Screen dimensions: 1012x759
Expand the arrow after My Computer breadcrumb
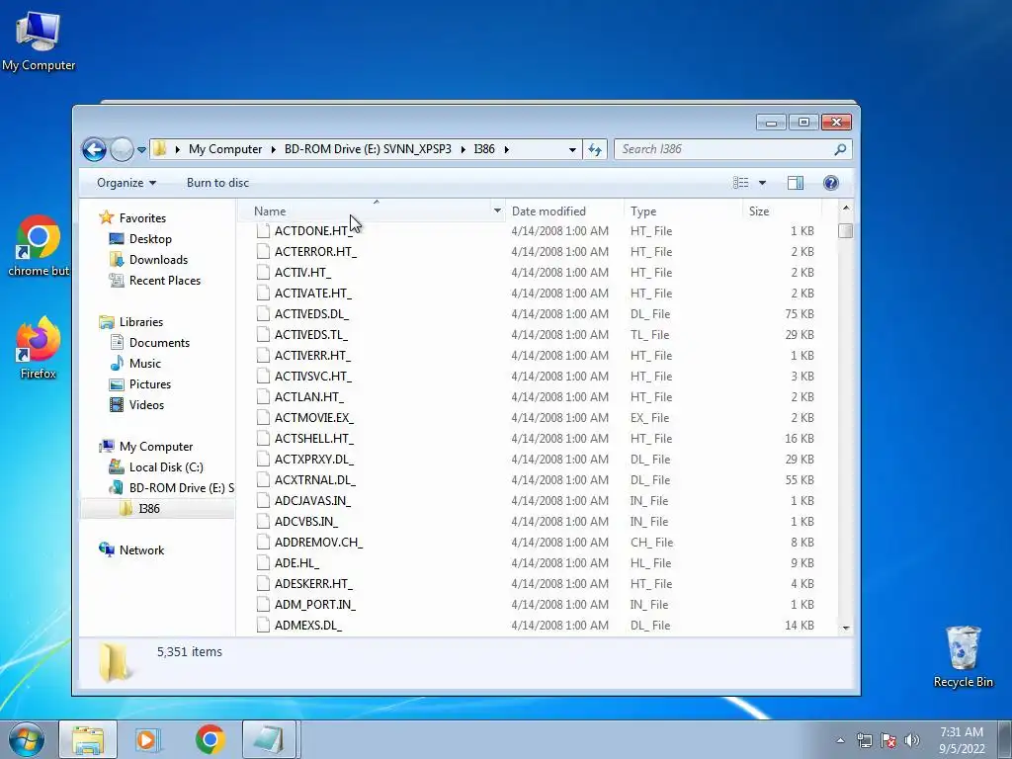(273, 150)
